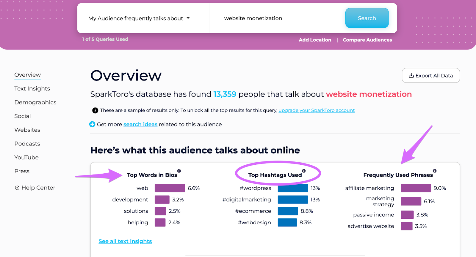The image size is (476, 257).
Task: Click the blue Search button
Action: click(367, 18)
